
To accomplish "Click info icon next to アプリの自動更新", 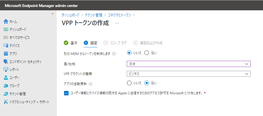I will [x=91, y=84].
